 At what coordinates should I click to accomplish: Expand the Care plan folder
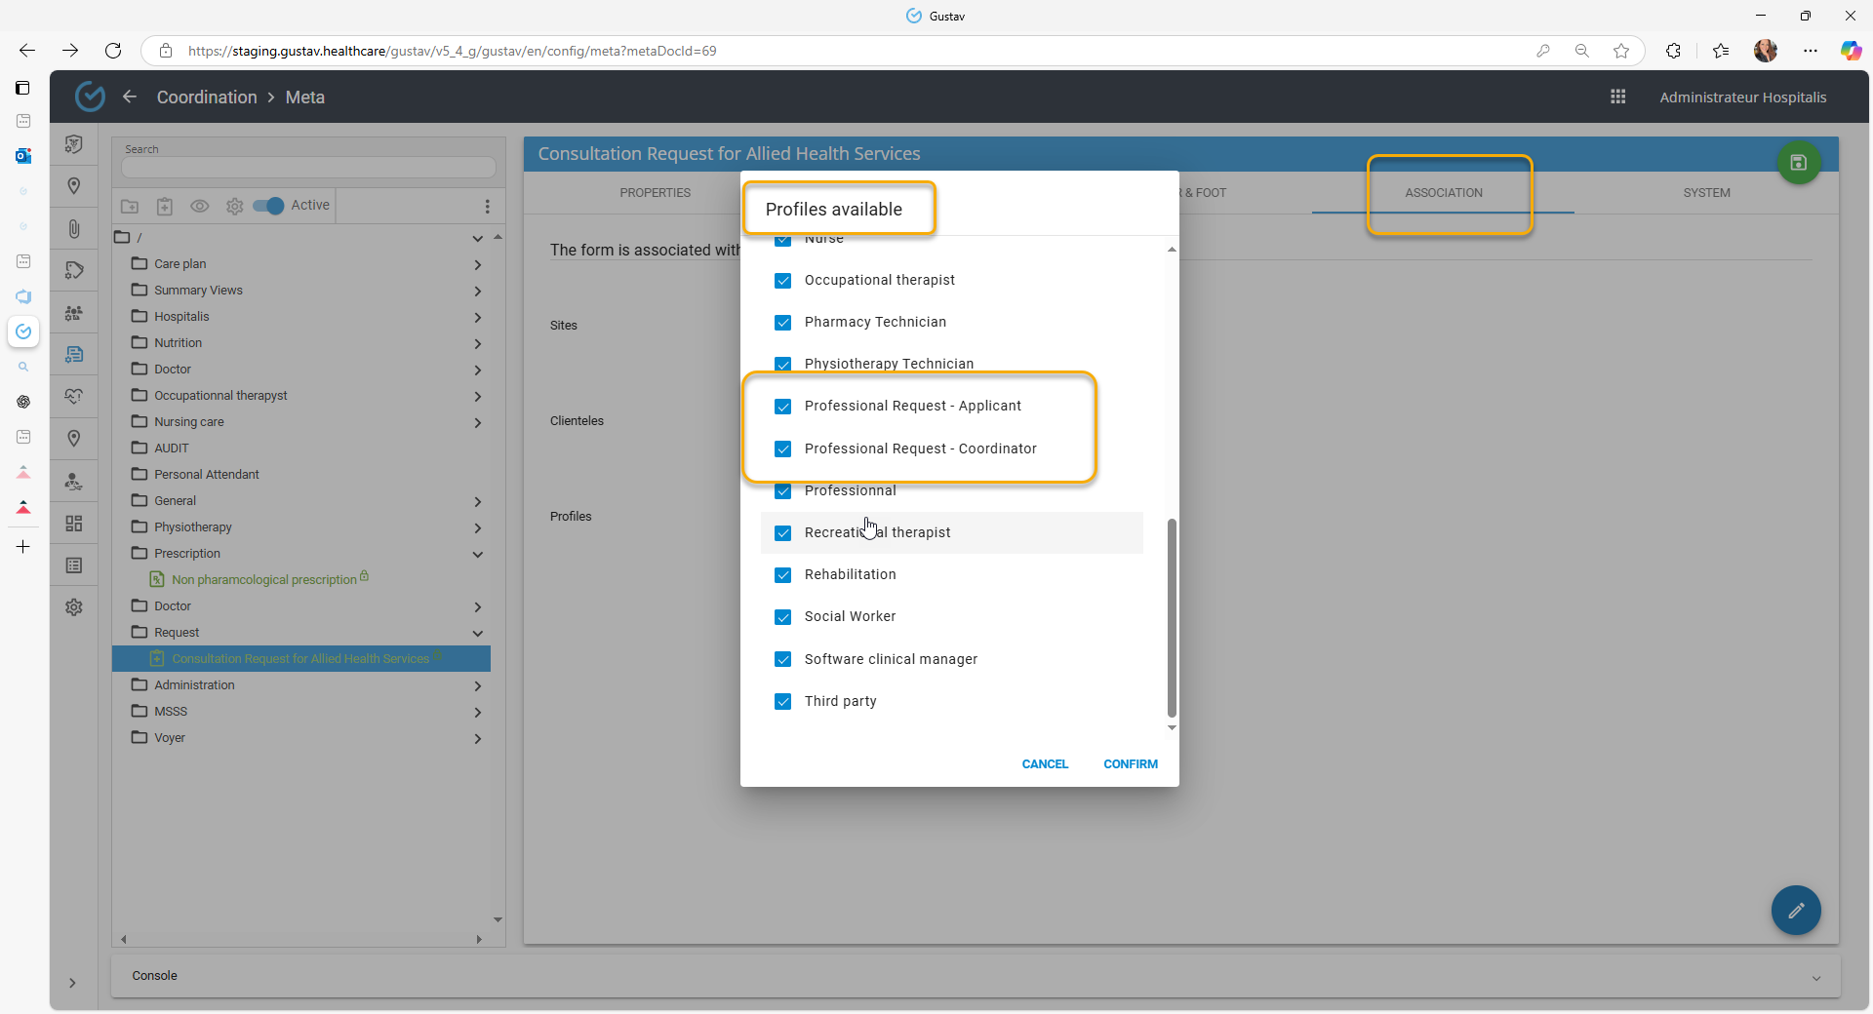pos(477,264)
